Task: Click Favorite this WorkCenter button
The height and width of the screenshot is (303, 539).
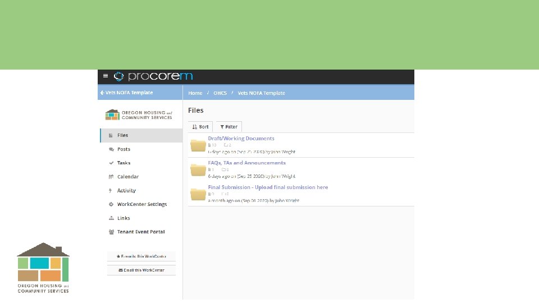Action: [x=141, y=256]
